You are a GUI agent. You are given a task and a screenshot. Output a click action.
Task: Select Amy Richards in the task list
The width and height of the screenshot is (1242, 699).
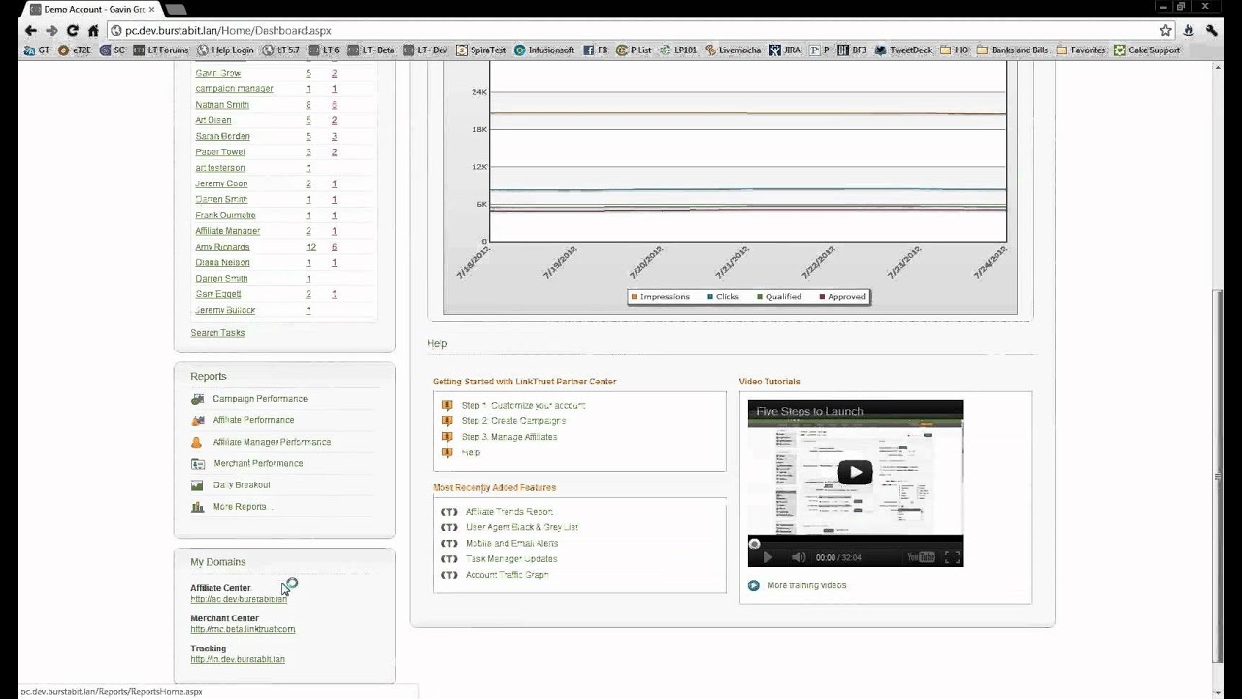[222, 247]
